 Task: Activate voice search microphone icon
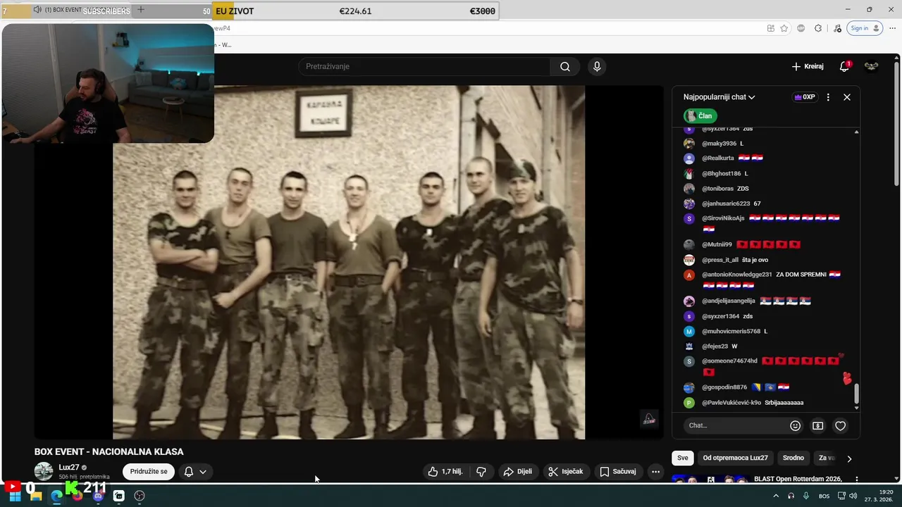[597, 66]
